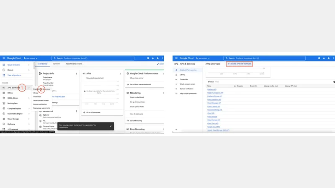
Task: Open the help icon on the APIs & Services page
Action: pos(329,58)
